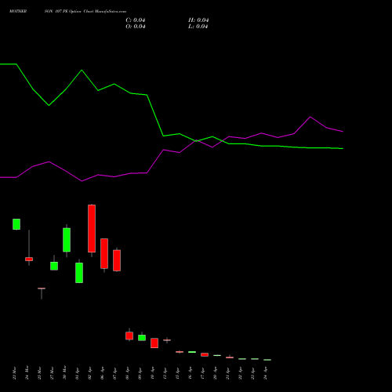Click the high value "H: 0.04"
This screenshot has height=392, width=392.
click(198, 20)
